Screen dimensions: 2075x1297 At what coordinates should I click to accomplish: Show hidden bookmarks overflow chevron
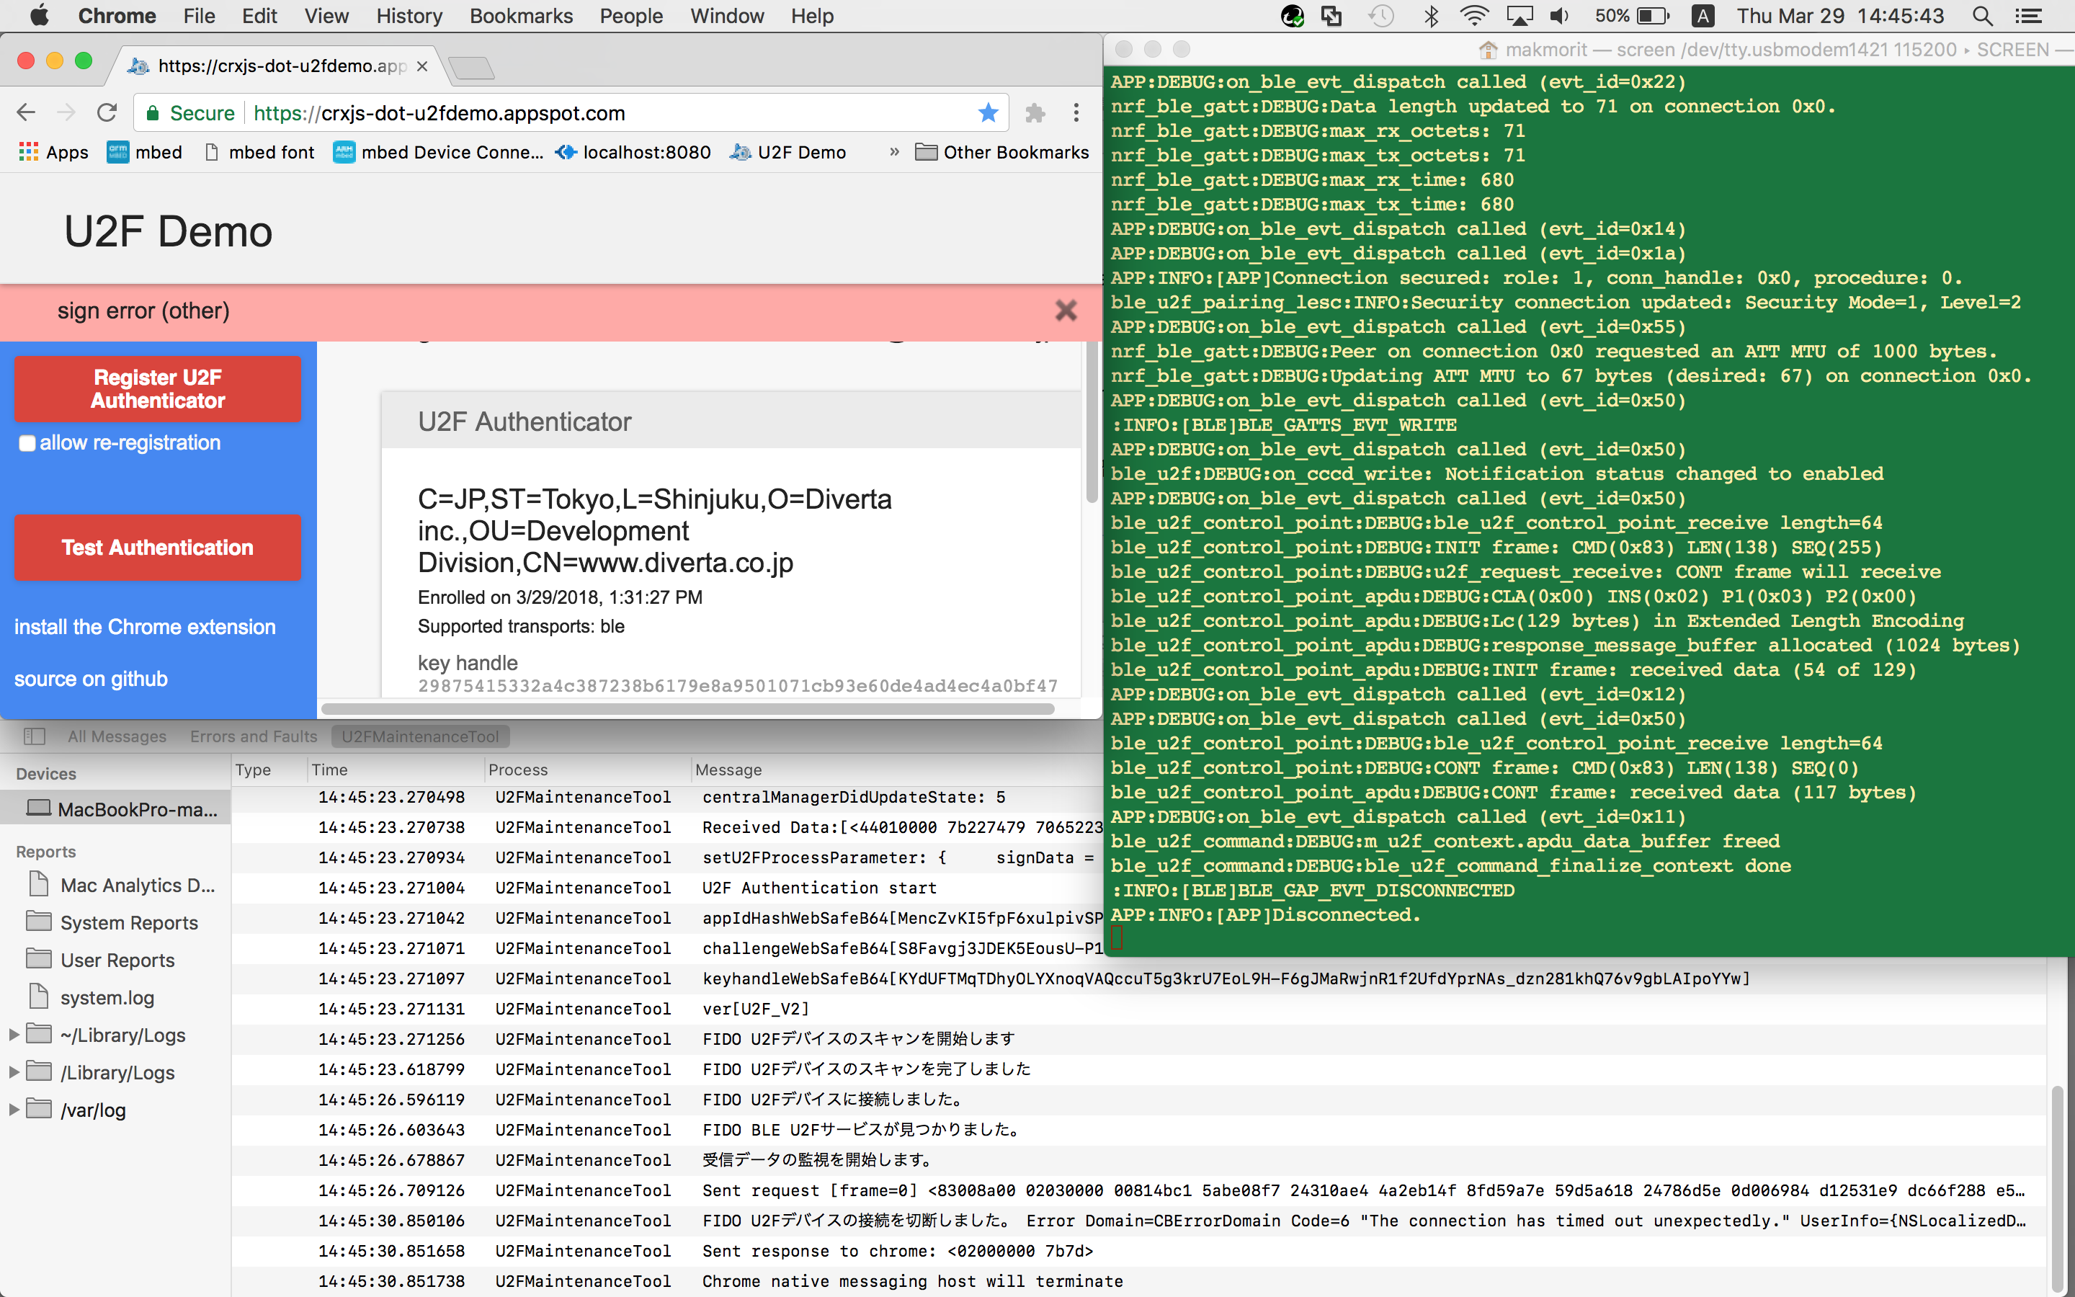tap(893, 152)
